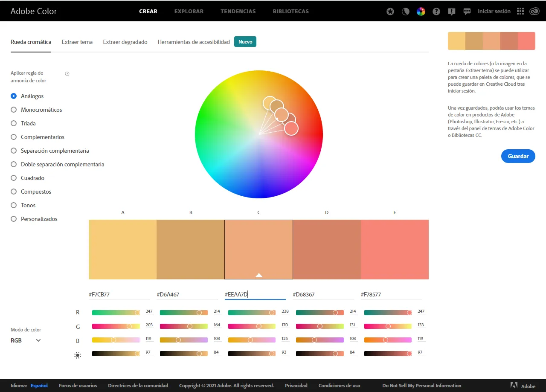Click the brightness slider handle for color B

point(199,354)
